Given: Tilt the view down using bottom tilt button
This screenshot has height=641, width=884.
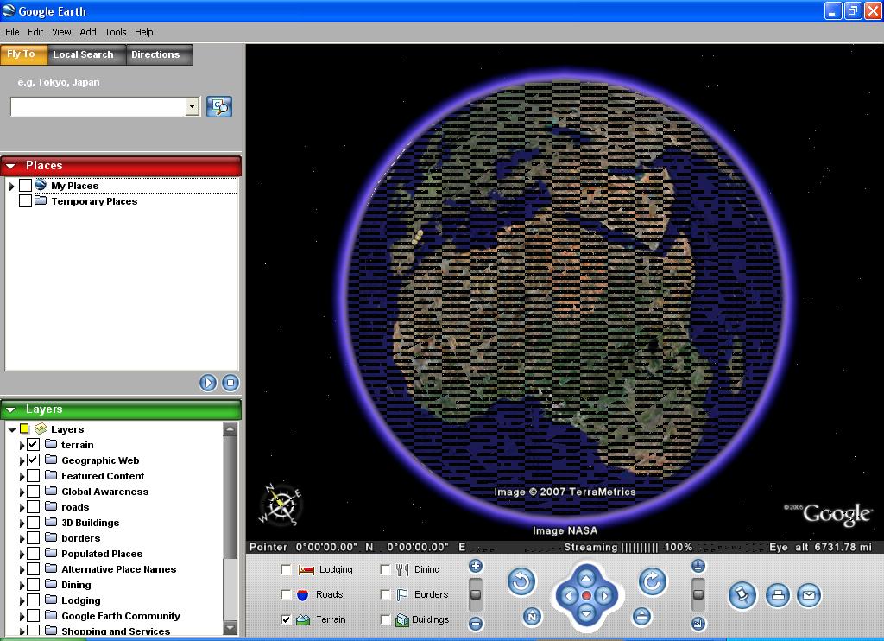Looking at the screenshot, I should point(698,624).
